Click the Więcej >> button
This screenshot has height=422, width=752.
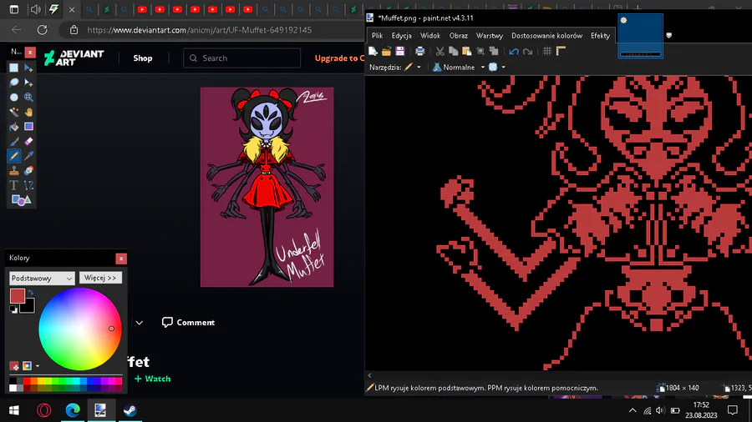(x=100, y=278)
